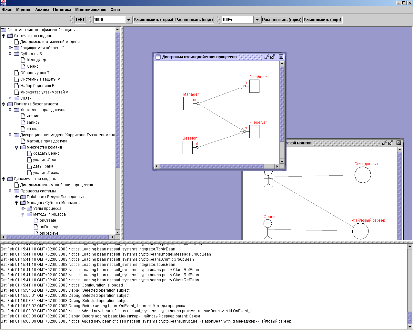
Task: Select удалитьСеанс command icon
Action: pos(30,160)
